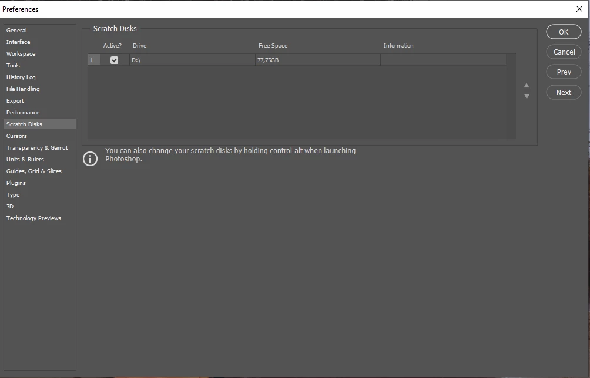Switch to Interface preferences
This screenshot has height=378, width=590.
tap(40, 42)
